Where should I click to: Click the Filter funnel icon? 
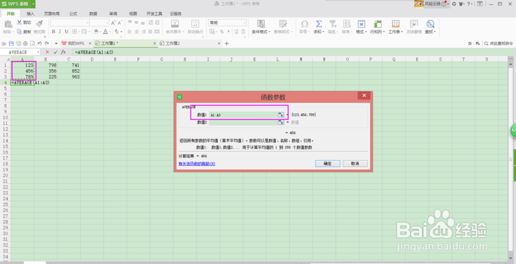point(333,24)
